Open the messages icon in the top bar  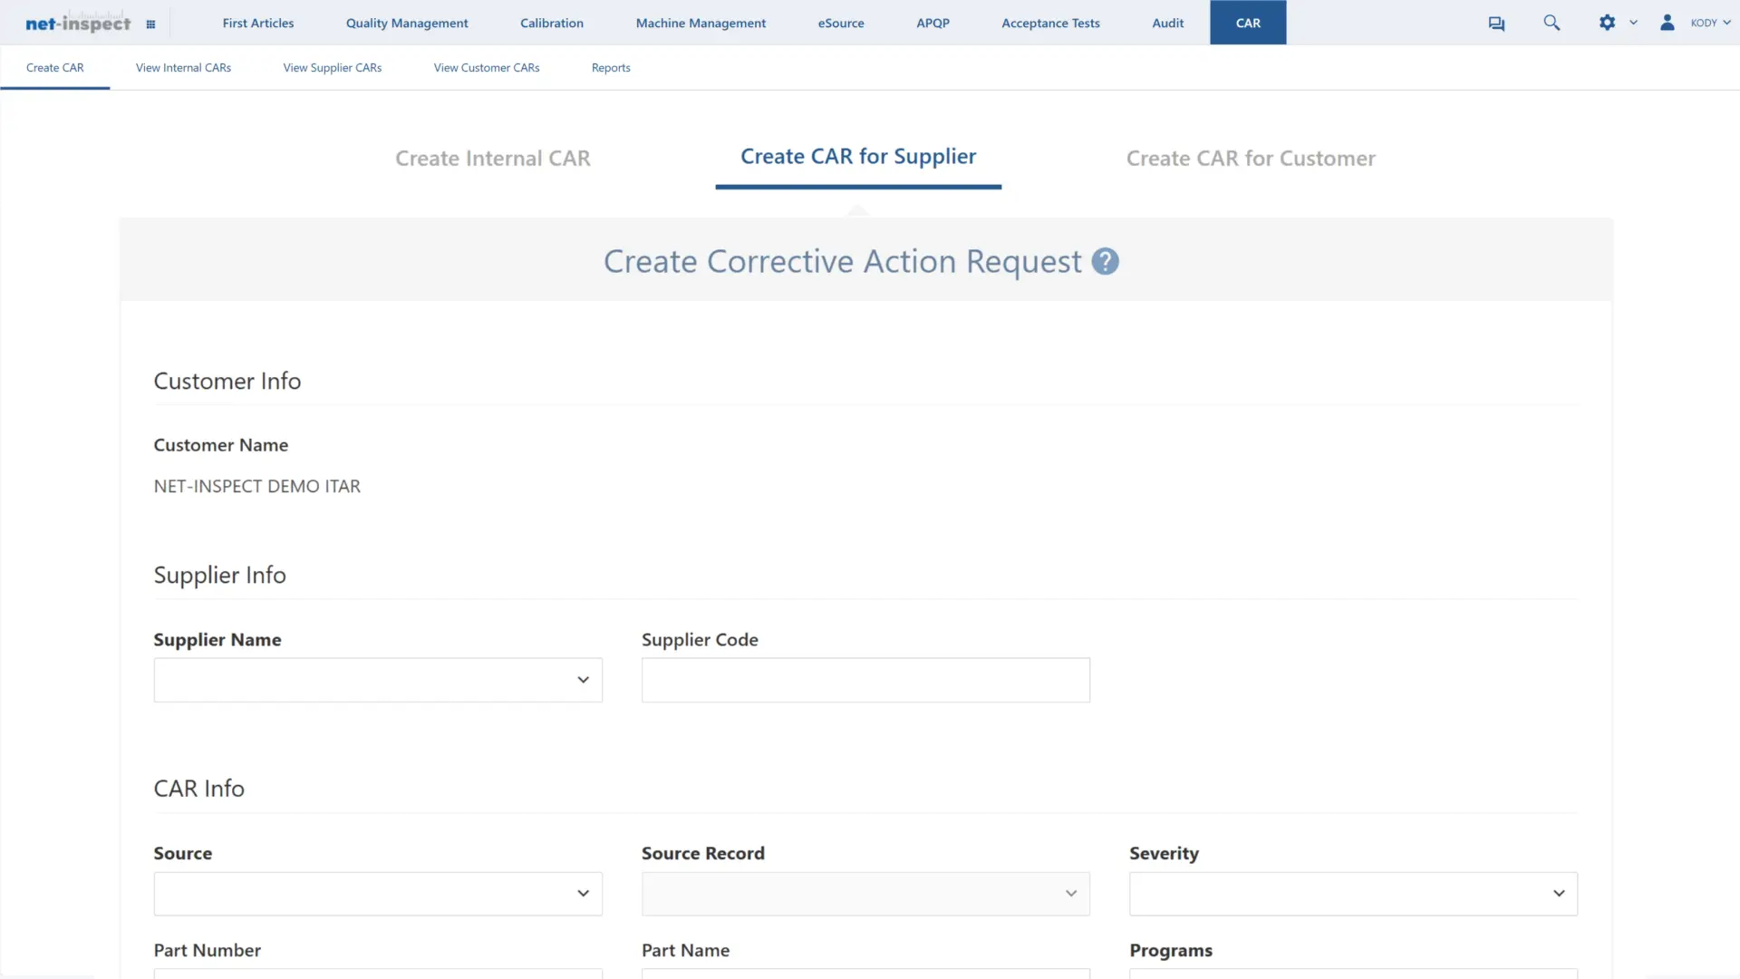(x=1496, y=23)
